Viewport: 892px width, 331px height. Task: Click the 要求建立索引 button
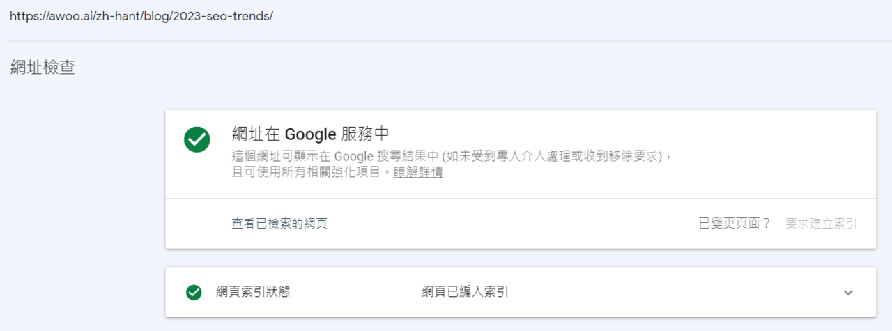click(822, 224)
